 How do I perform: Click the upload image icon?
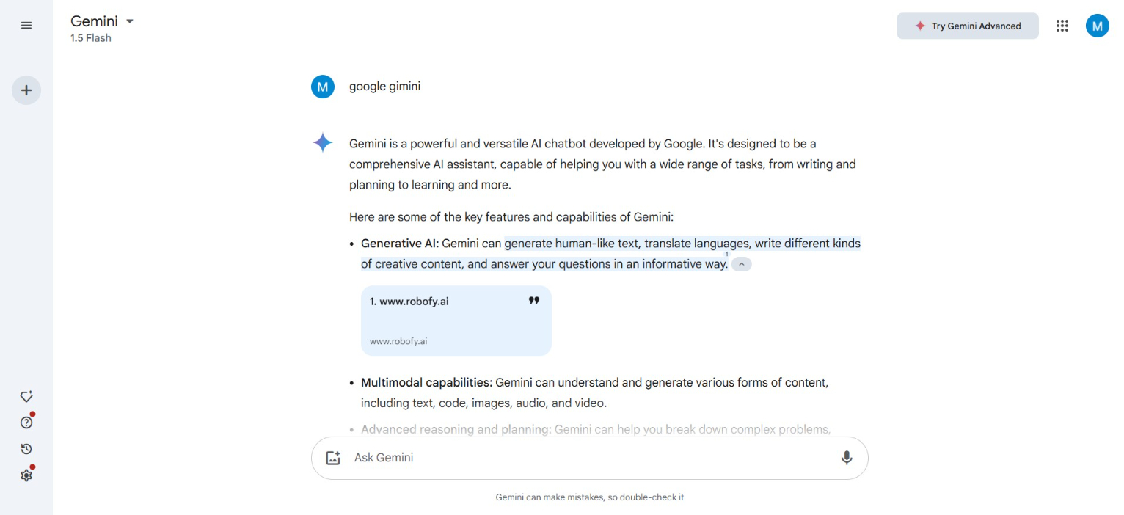tap(333, 458)
